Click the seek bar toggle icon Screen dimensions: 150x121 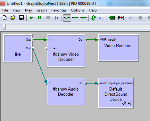(x=102, y=18)
